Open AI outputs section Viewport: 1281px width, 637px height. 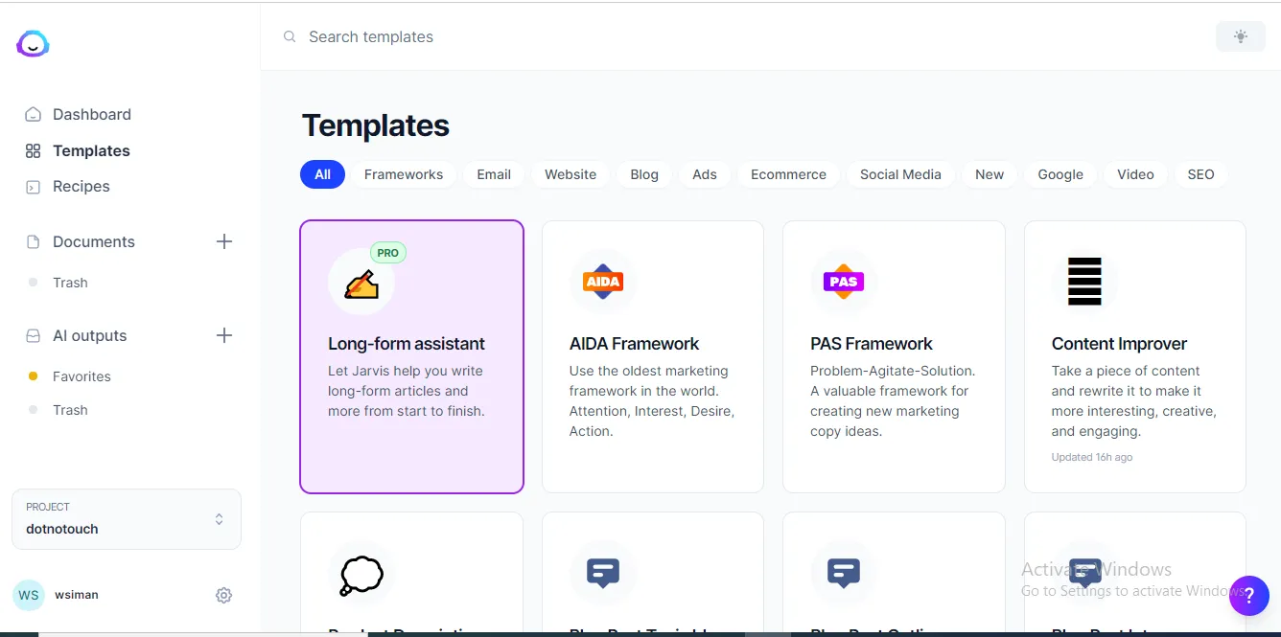[90, 335]
